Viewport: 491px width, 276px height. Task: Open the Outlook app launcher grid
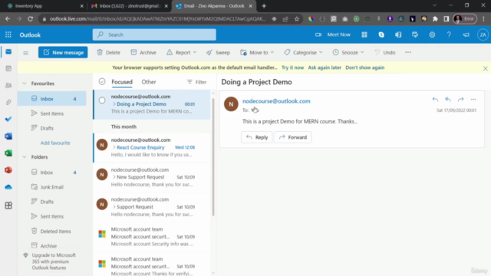point(8,34)
